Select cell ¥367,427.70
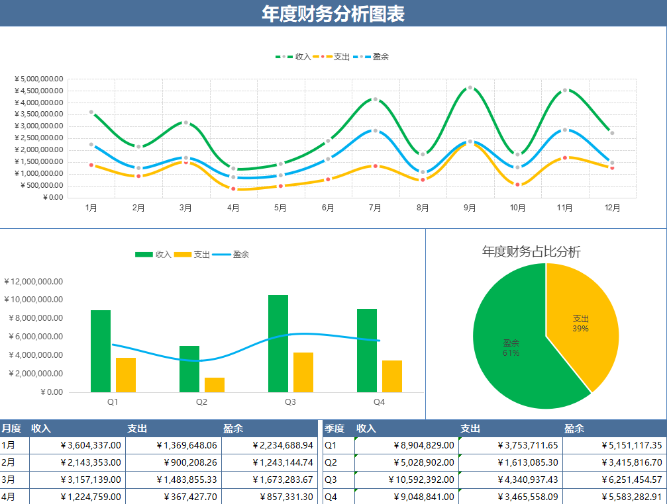Screen dimensions: 669x504 pos(174,497)
